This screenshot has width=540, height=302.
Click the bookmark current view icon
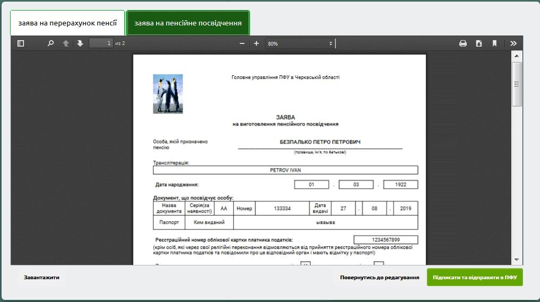point(494,43)
